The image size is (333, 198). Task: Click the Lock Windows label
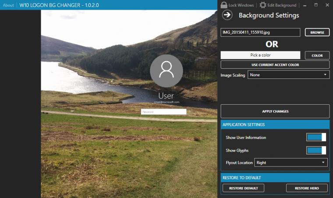241,5
